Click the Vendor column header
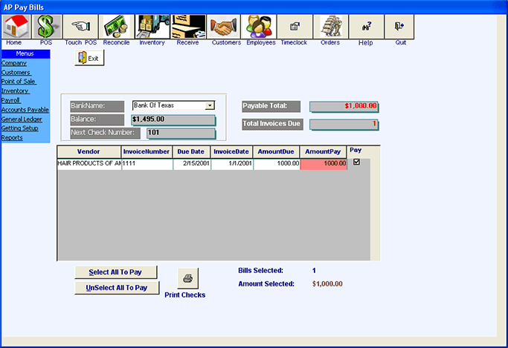Image resolution: width=508 pixels, height=348 pixels. point(89,151)
